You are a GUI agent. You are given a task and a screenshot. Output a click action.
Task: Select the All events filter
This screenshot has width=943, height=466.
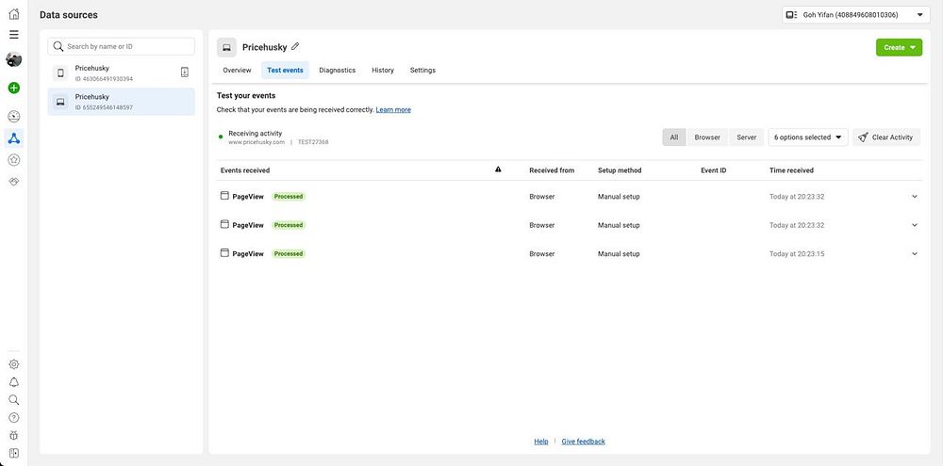click(x=673, y=137)
